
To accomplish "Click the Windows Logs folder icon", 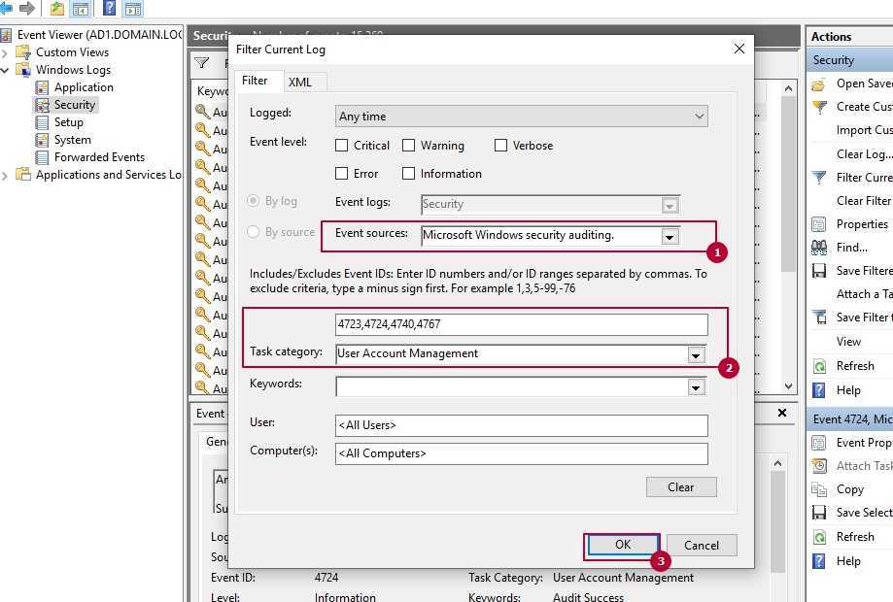I will point(23,70).
